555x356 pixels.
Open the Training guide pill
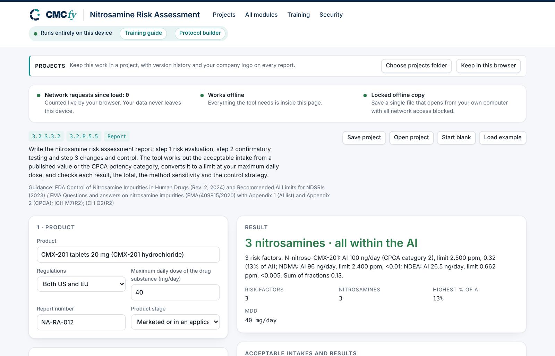click(x=143, y=33)
